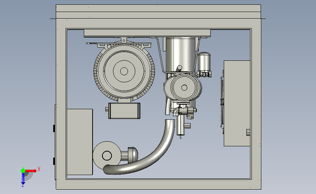This screenshot has height=194, width=316.
Task: Select the vertical drain pipe below the valve
Action: 180,125
